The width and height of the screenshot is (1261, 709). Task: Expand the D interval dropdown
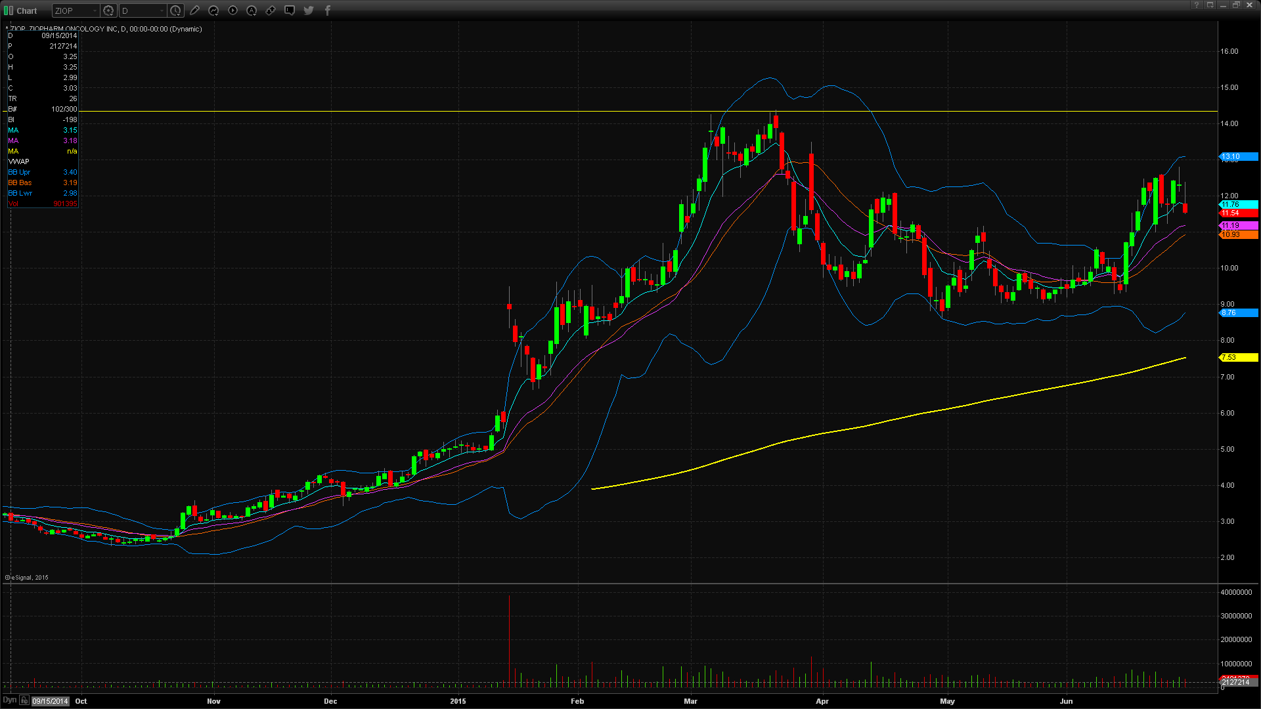click(x=162, y=11)
